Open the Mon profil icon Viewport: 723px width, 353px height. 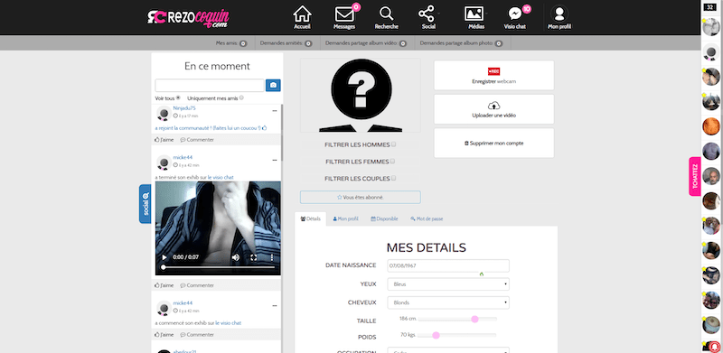(x=559, y=14)
